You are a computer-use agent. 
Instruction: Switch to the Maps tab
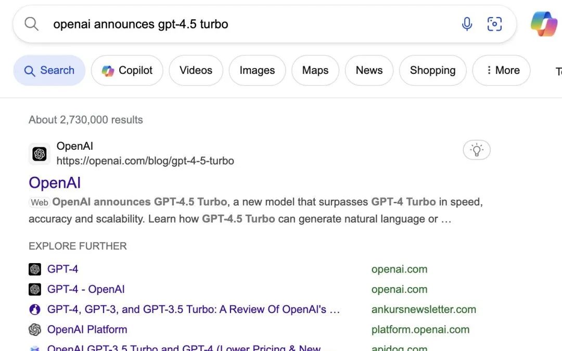pos(315,70)
